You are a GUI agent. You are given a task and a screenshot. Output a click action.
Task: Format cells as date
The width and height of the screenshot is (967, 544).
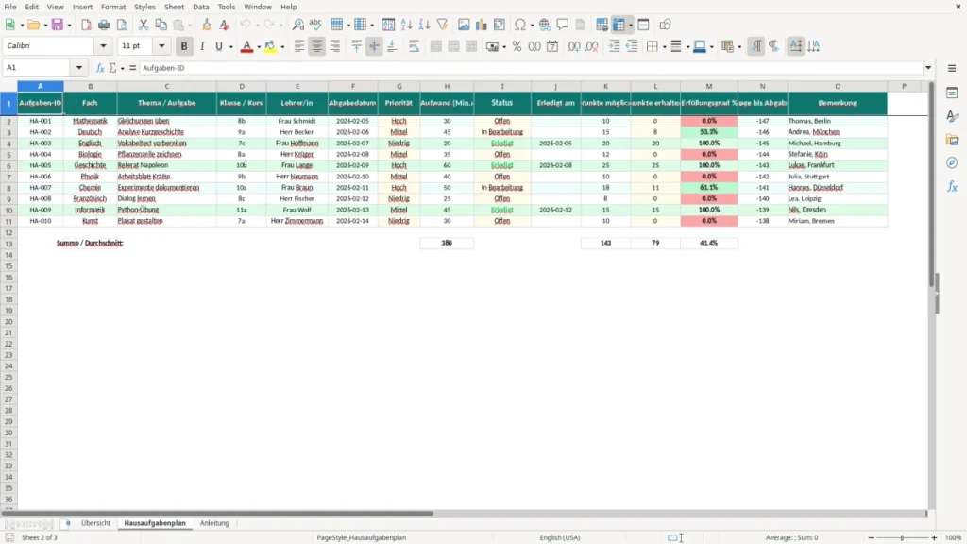[x=552, y=46]
